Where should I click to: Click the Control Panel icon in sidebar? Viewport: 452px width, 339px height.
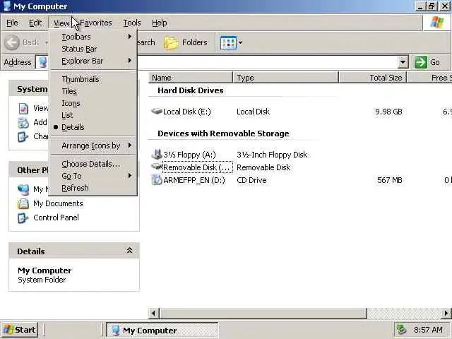click(x=23, y=218)
